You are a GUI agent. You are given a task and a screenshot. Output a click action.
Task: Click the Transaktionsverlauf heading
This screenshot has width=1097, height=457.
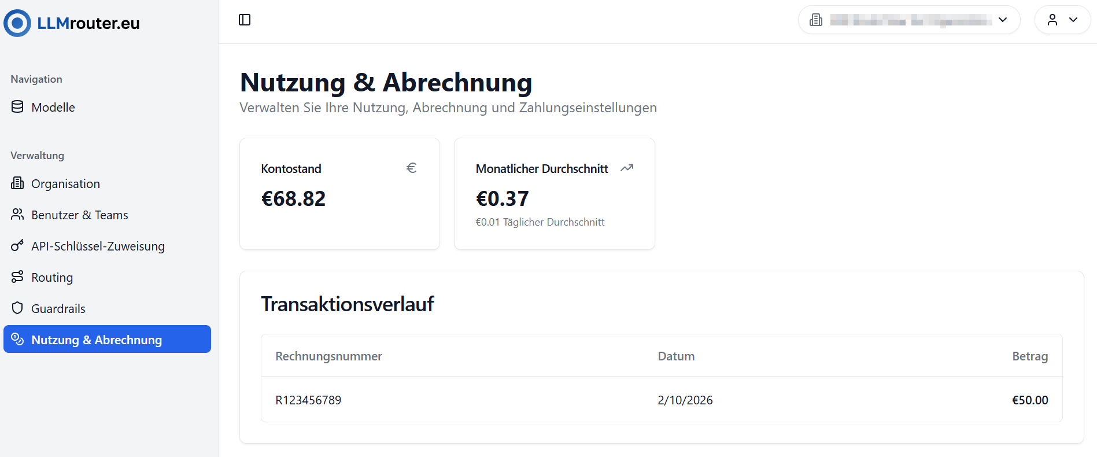pos(348,303)
